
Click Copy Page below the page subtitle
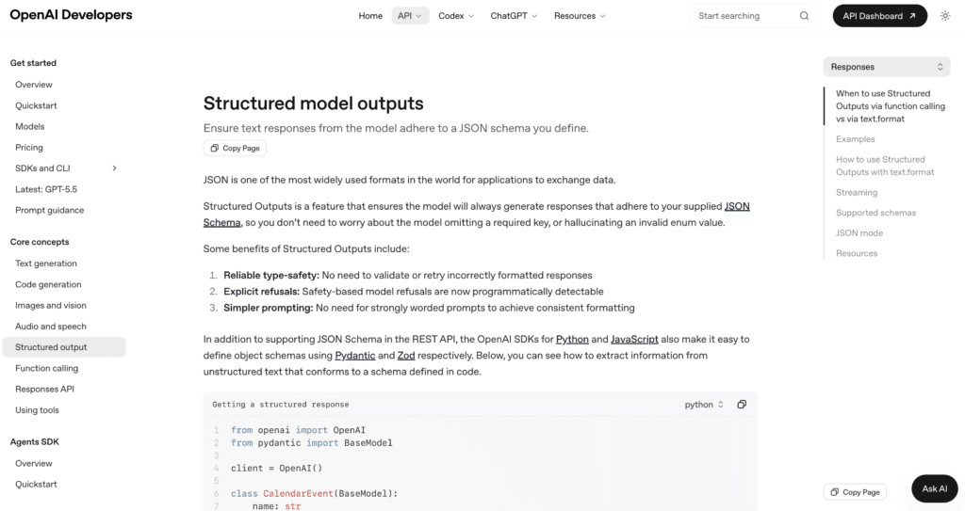235,148
